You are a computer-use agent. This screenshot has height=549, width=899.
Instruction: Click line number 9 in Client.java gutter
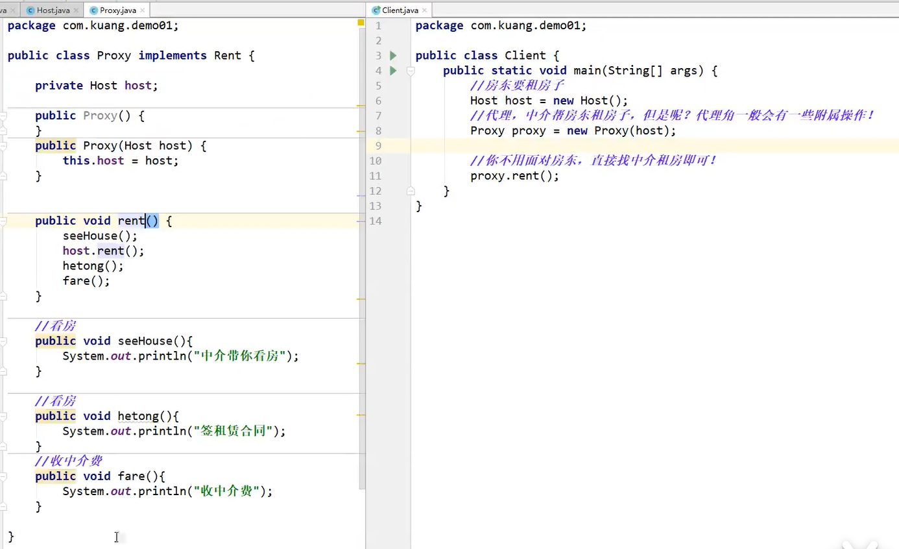tap(379, 146)
